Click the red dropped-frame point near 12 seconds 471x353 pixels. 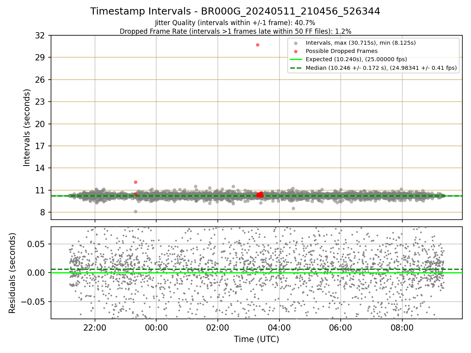point(135,182)
